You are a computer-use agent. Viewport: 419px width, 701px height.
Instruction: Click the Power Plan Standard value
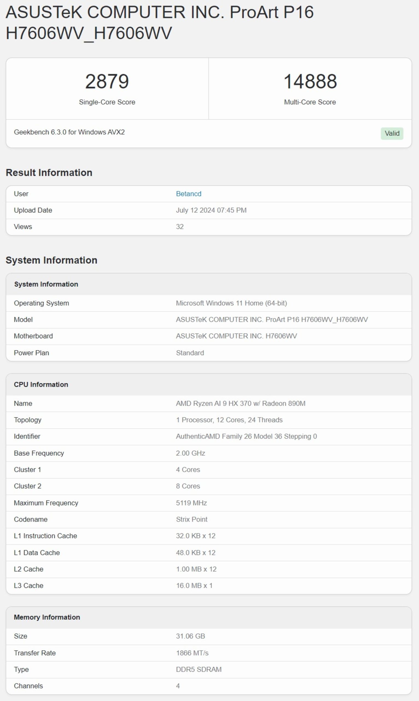click(x=190, y=353)
